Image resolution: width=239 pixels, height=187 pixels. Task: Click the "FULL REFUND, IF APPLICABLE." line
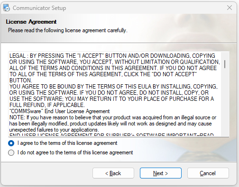click(47, 105)
